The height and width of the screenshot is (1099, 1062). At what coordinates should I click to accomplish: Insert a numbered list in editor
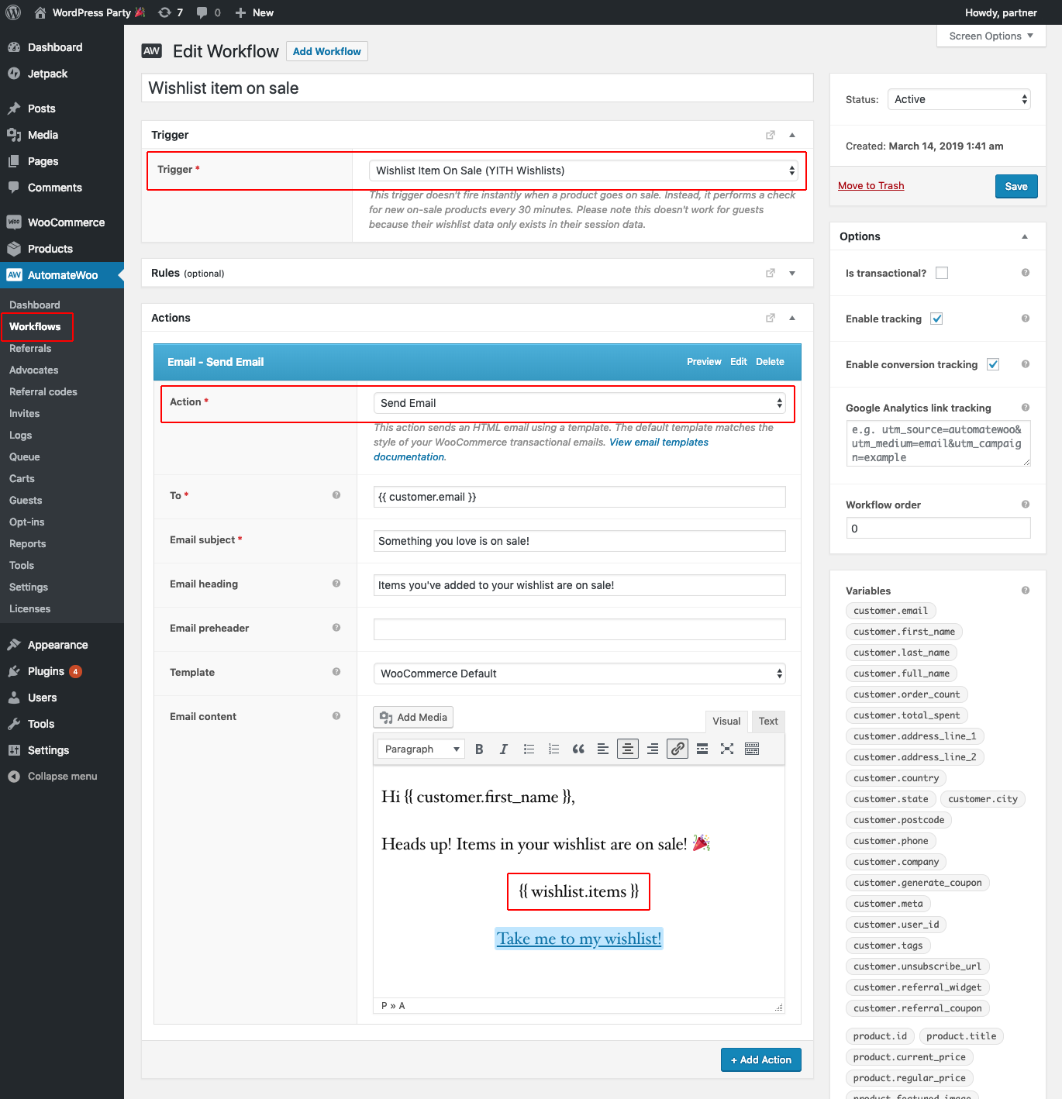click(x=553, y=749)
